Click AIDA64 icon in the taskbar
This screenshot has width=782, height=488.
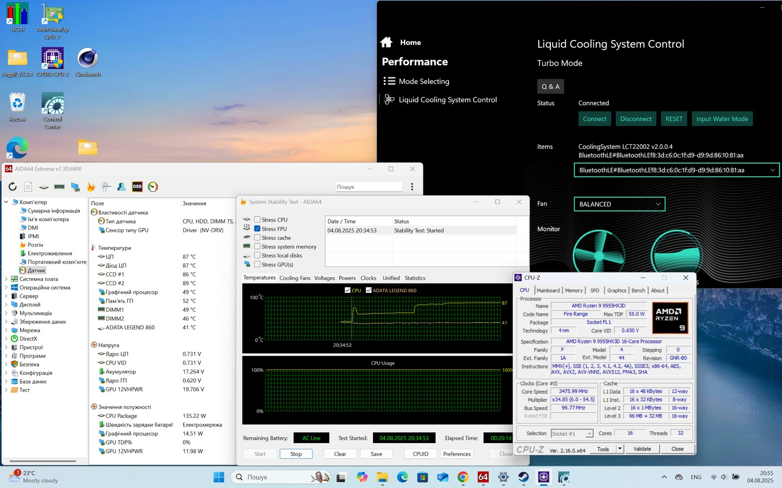tap(483, 477)
